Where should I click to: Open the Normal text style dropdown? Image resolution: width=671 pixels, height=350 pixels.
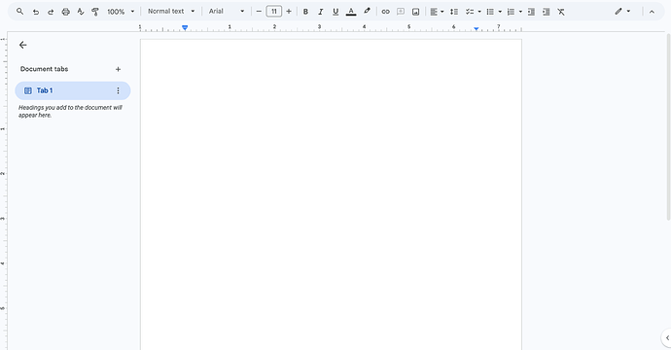pos(171,11)
